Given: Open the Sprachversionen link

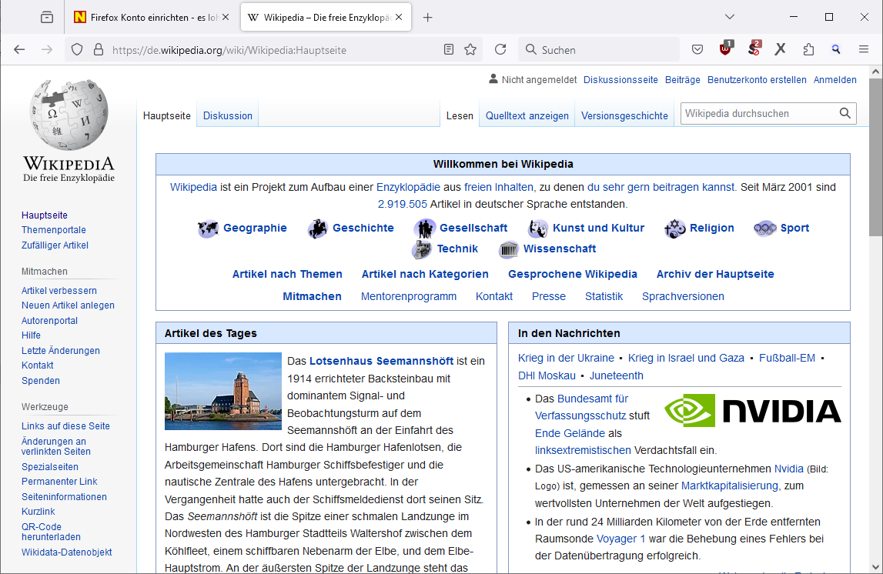Looking at the screenshot, I should click(683, 296).
